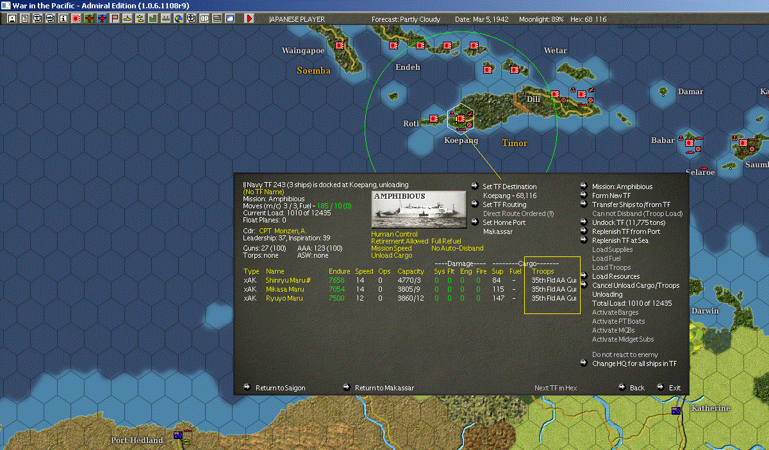
Task: Click the orange flag toolbar icon
Action: [115, 19]
